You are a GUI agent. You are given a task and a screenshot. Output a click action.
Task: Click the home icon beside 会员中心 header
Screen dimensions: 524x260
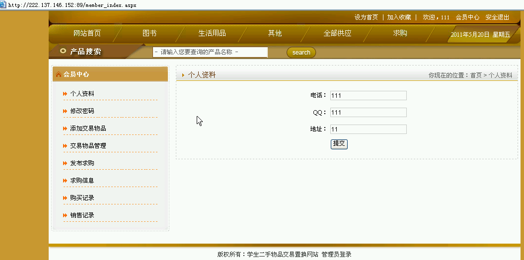(x=59, y=74)
